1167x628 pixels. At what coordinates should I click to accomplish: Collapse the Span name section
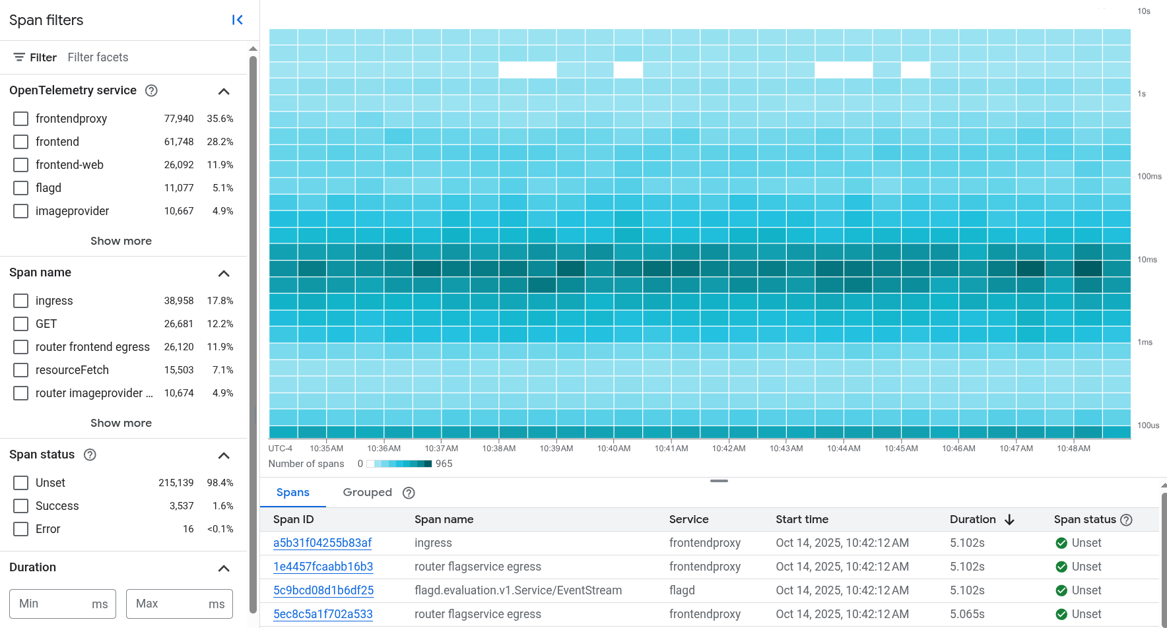[223, 273]
